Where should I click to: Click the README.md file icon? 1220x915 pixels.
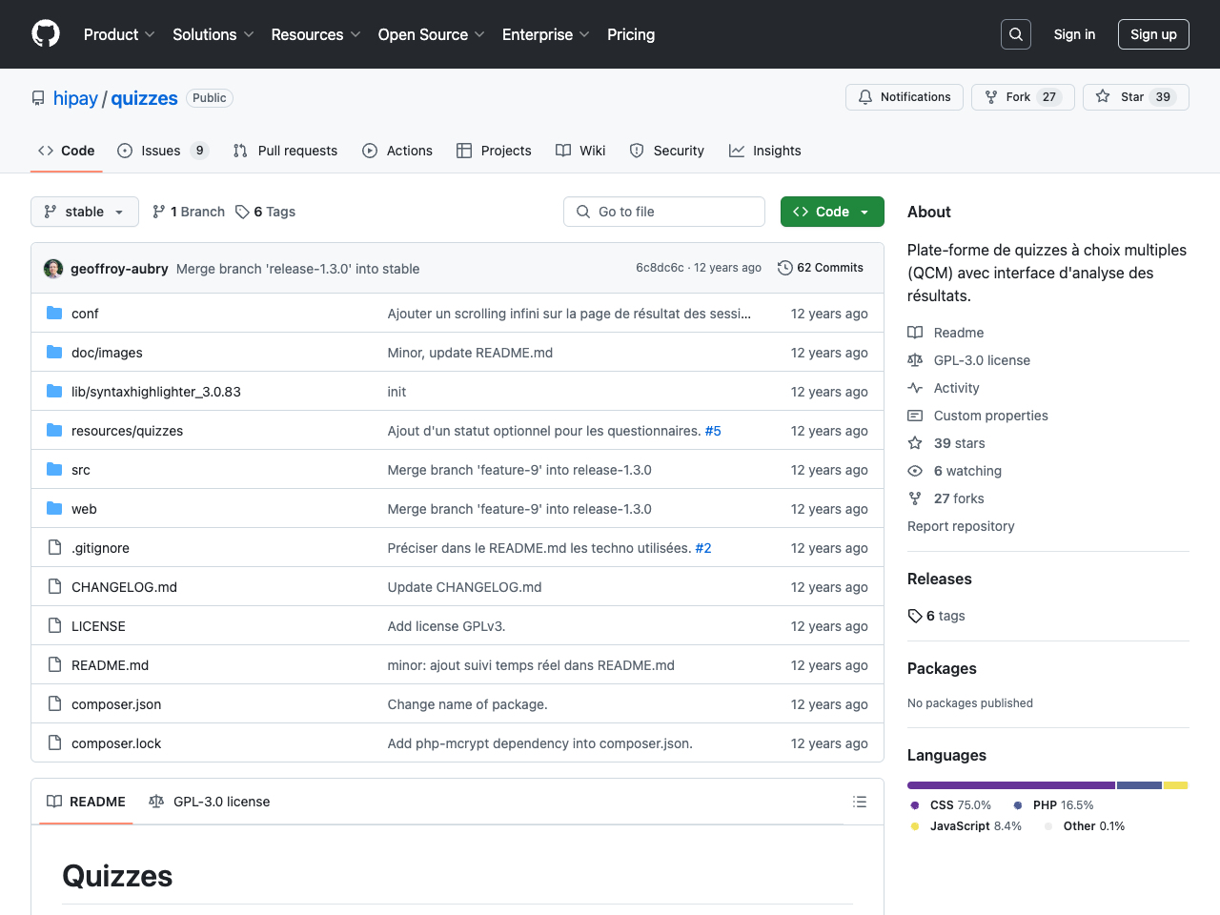coord(54,664)
